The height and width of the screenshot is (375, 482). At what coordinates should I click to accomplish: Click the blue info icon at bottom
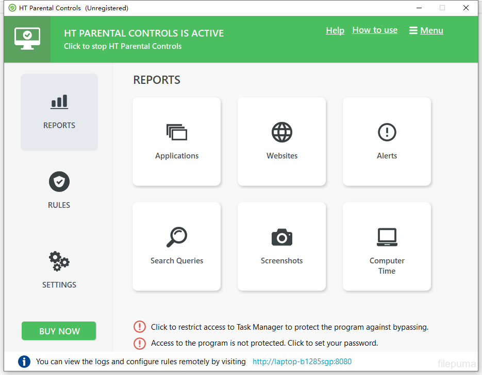[x=24, y=362]
